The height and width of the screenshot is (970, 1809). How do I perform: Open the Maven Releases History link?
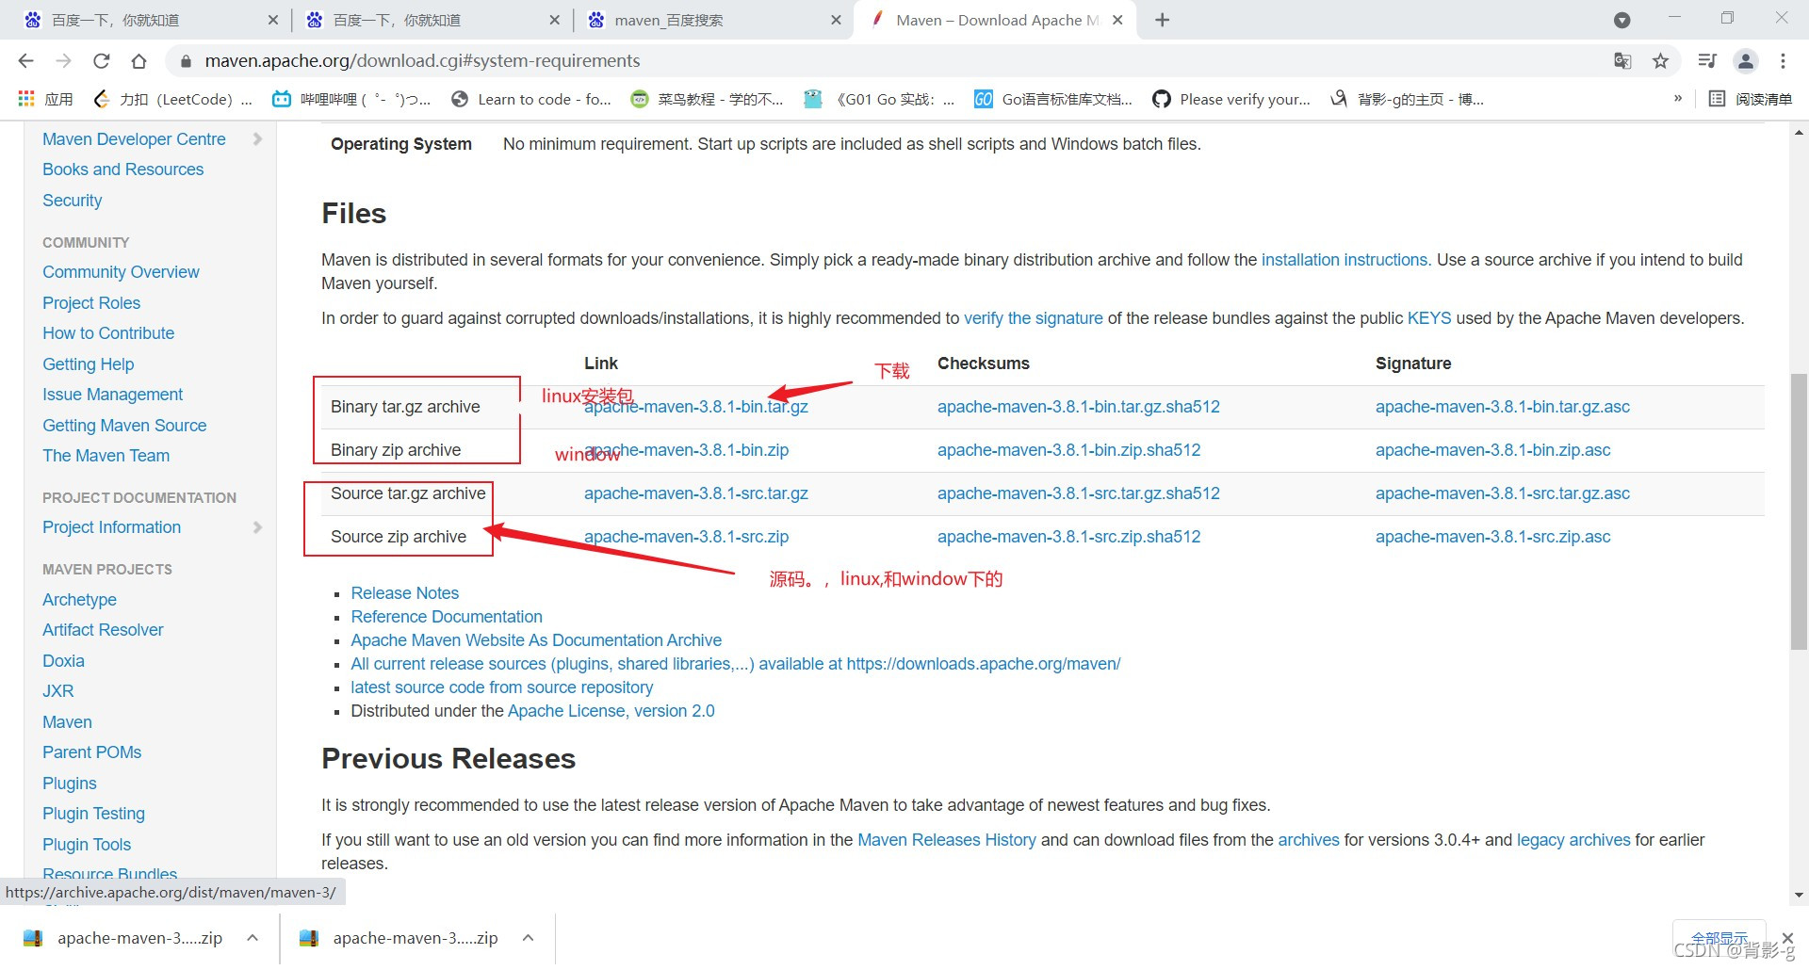946,840
